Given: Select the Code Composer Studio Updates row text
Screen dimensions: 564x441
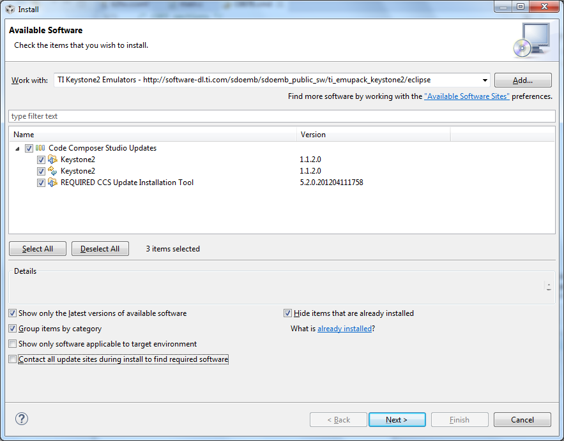Looking at the screenshot, I should pos(102,148).
